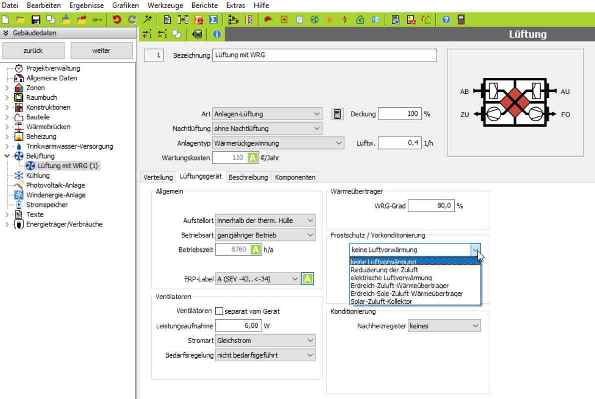This screenshot has width=595, height=399.
Task: Save project using the floppy disk icon
Action: [35, 19]
